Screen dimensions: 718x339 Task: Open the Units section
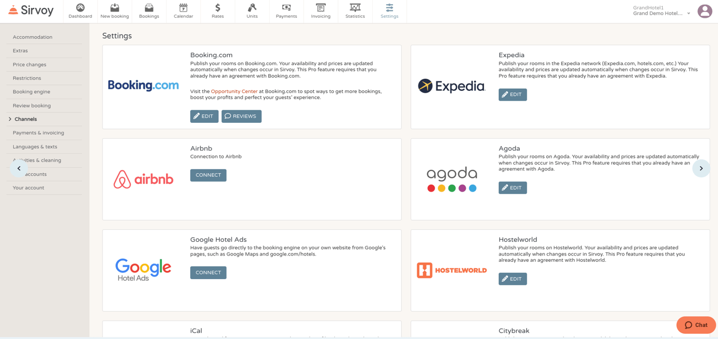pyautogui.click(x=252, y=11)
